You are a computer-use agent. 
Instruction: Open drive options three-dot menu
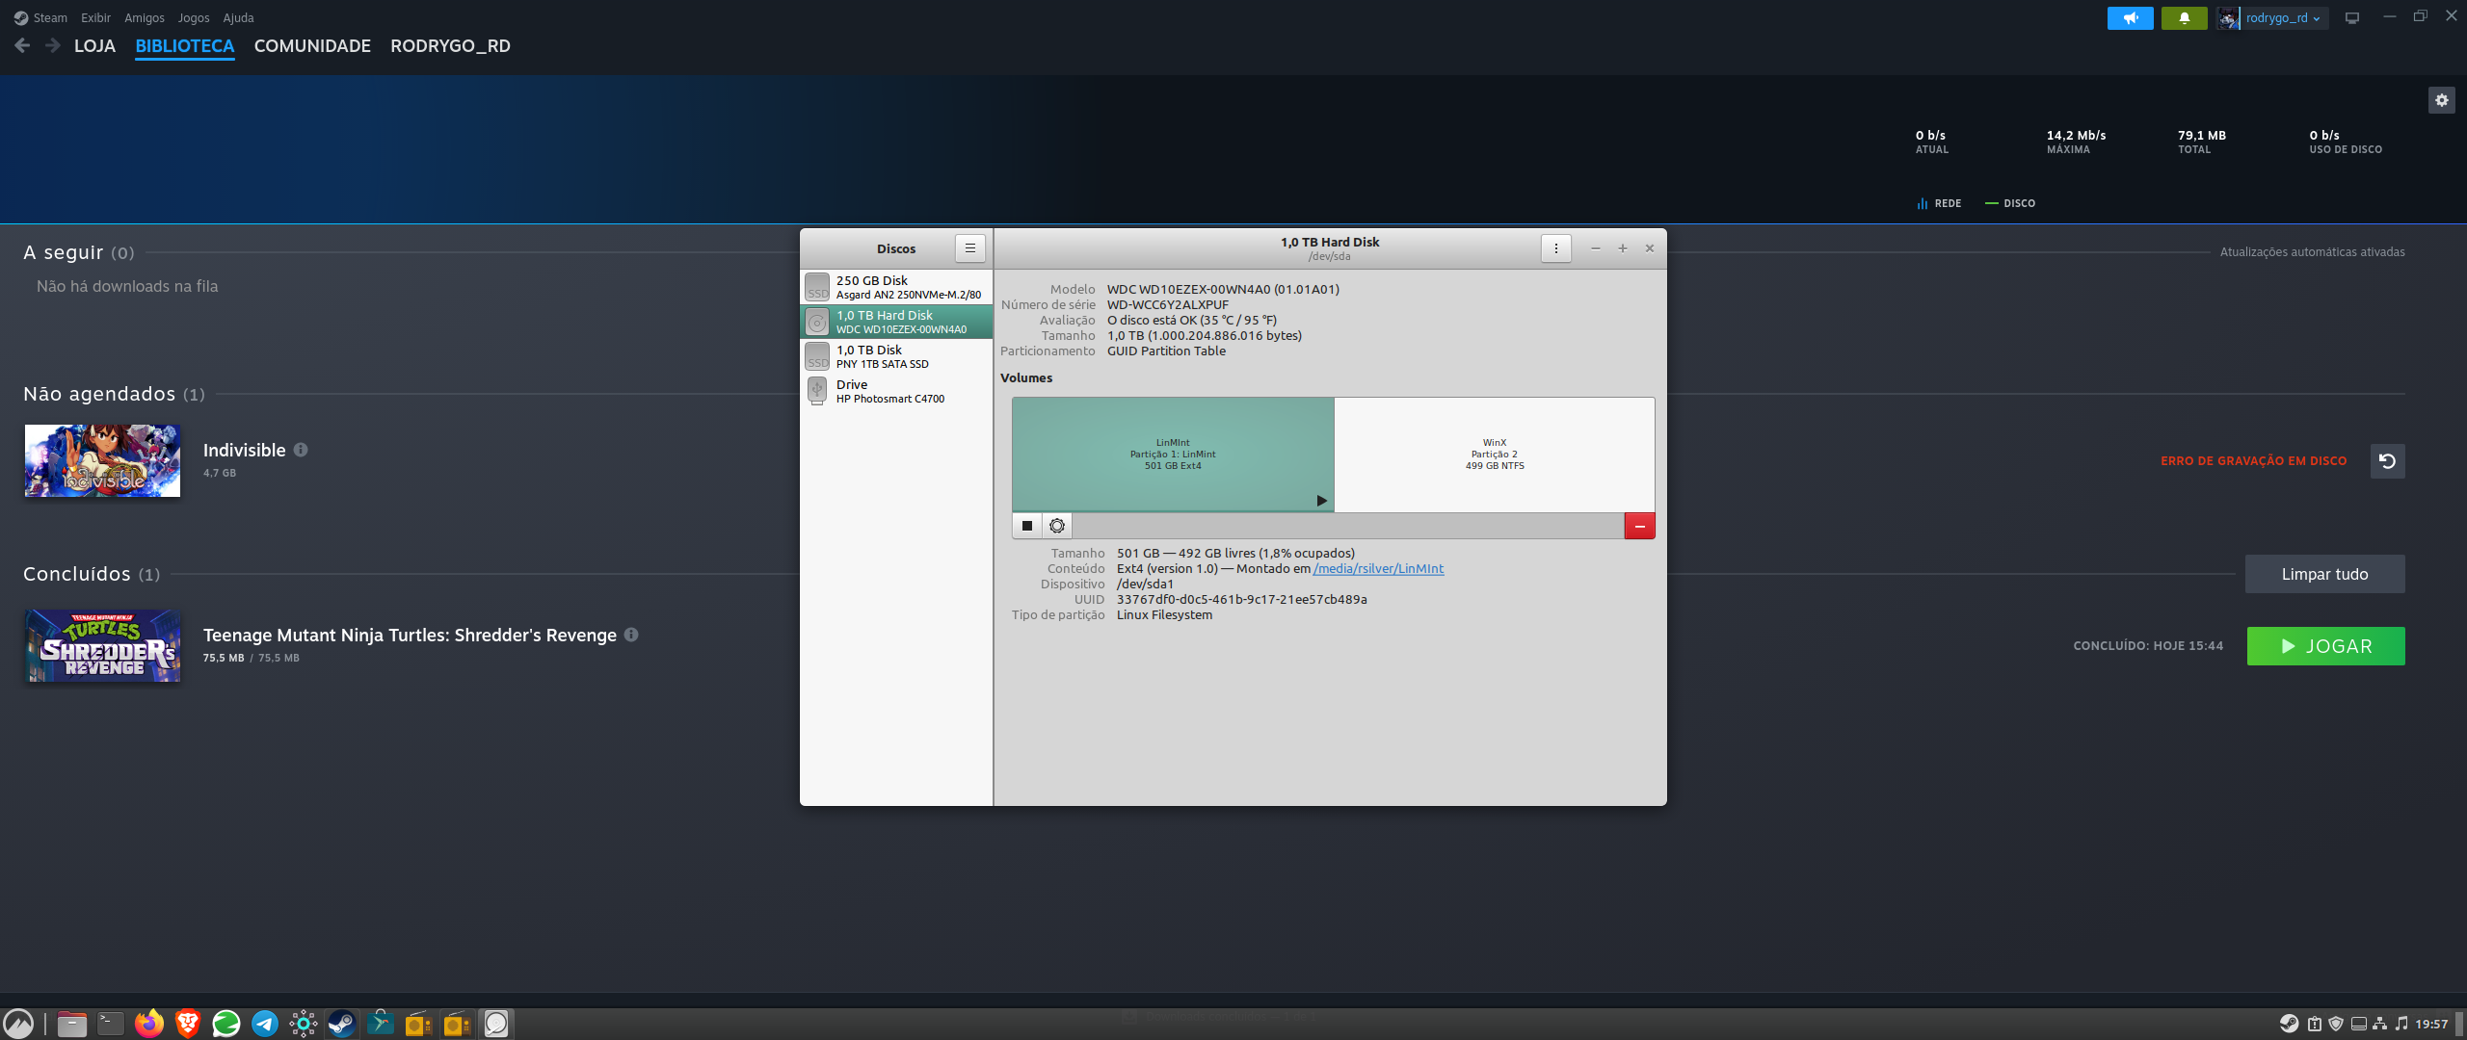tap(1556, 248)
